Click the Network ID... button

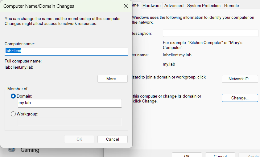240,79
